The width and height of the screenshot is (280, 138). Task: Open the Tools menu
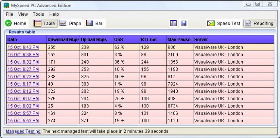point(38,14)
